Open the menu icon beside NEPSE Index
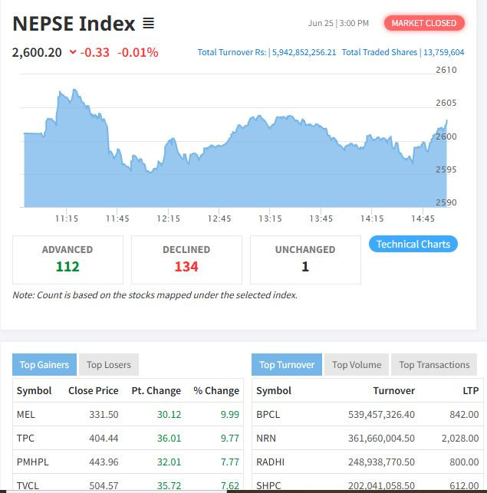 pyautogui.click(x=148, y=24)
